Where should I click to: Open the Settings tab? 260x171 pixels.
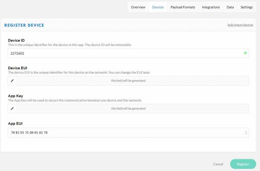[247, 7]
